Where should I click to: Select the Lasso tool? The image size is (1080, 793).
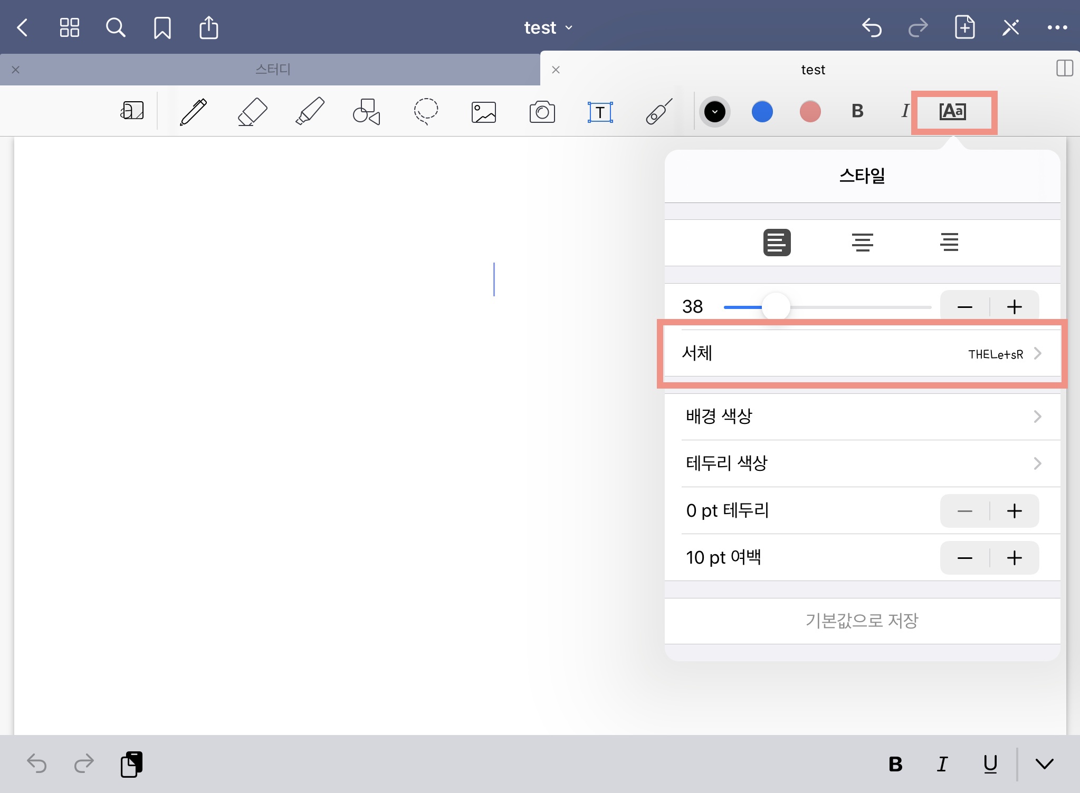tap(425, 112)
